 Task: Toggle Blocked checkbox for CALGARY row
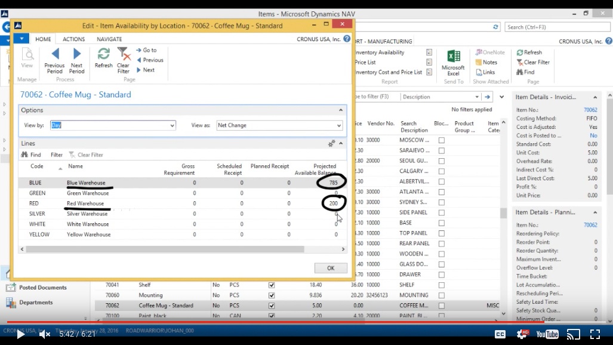(441, 171)
